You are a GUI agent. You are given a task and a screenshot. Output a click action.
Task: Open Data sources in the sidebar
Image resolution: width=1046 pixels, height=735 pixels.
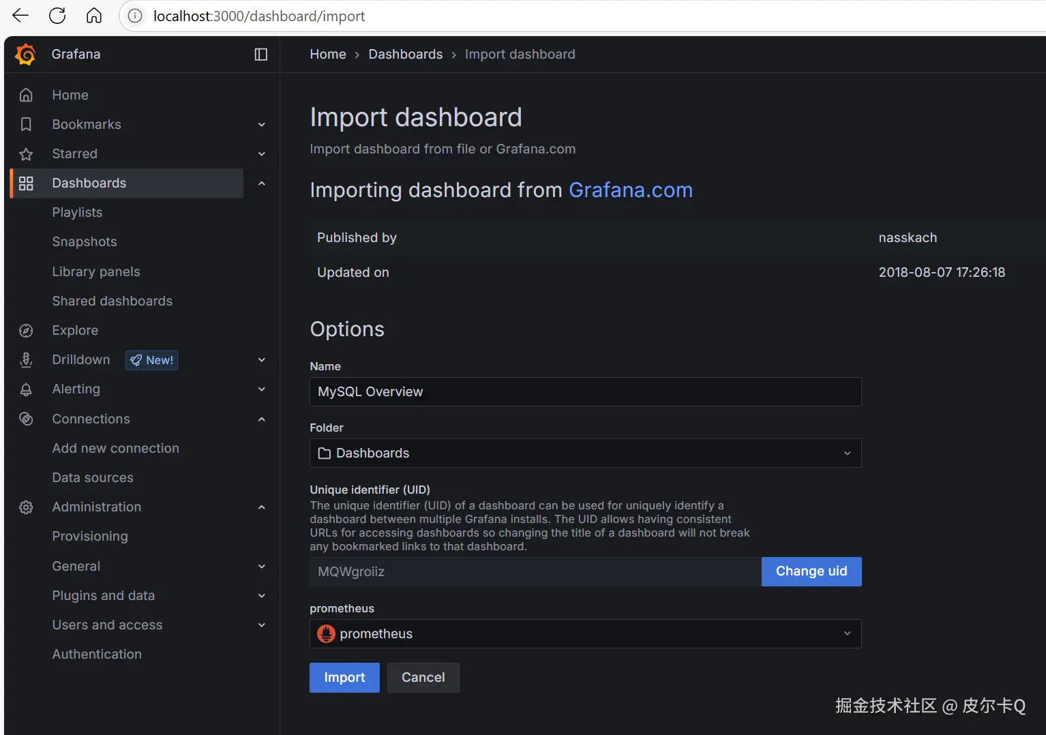pos(93,477)
